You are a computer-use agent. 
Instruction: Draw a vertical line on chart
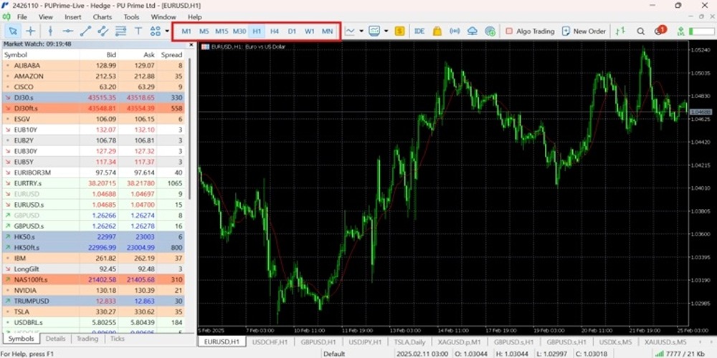(50, 31)
